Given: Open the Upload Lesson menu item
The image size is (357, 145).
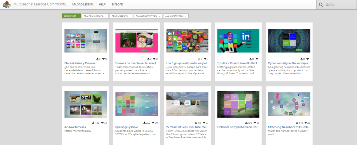Looking at the screenshot, I should pyautogui.click(x=82, y=5).
